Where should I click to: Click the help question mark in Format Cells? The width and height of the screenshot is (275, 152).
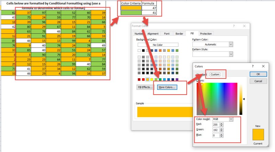[x=233, y=26]
